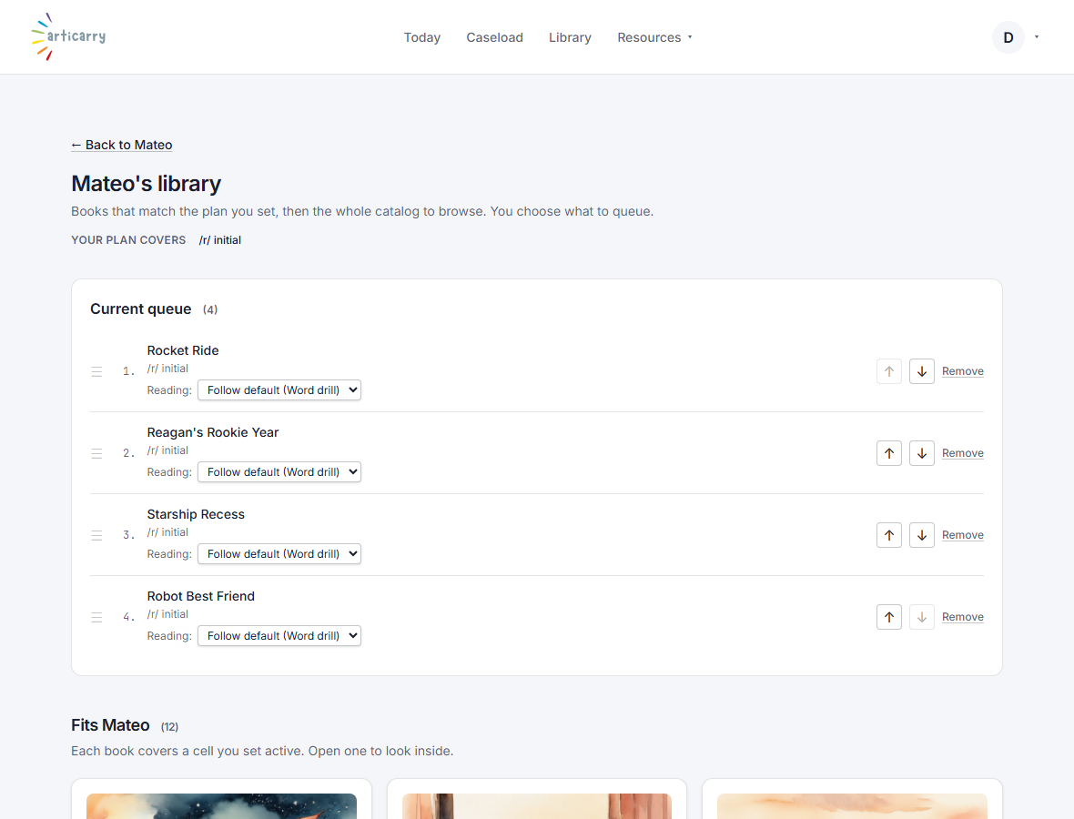Open the third Fits Mateo book cover

pyautogui.click(x=852, y=806)
